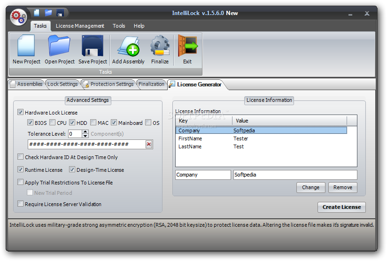The height and width of the screenshot is (261, 387).
Task: Open Project using the folder icon
Action: coord(60,50)
